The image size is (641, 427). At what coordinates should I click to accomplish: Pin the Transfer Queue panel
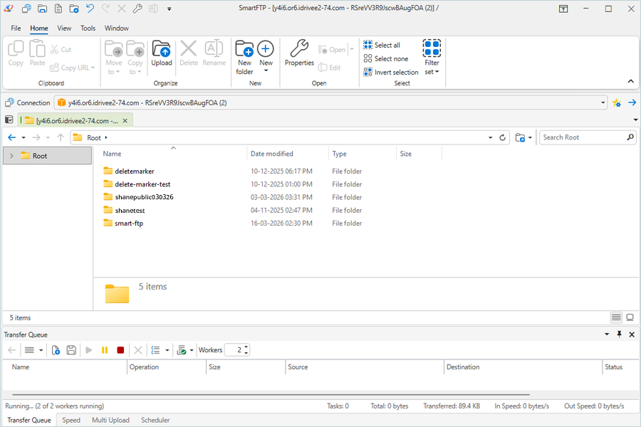point(619,334)
